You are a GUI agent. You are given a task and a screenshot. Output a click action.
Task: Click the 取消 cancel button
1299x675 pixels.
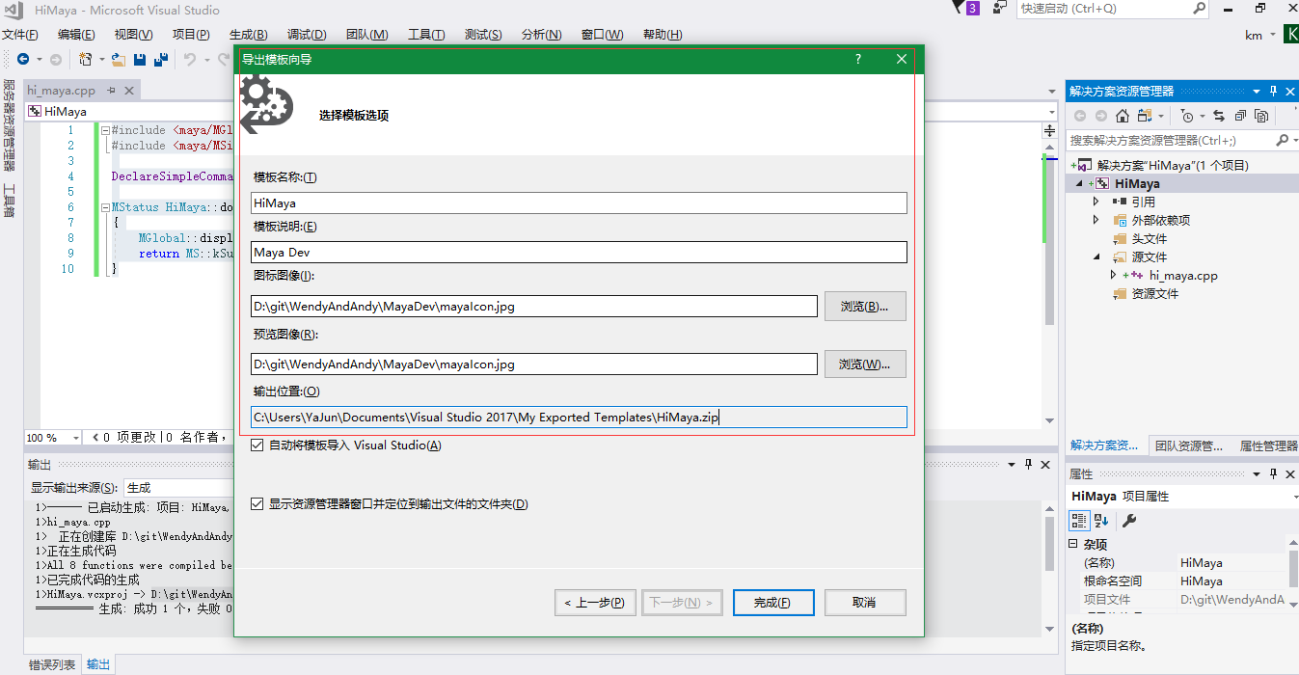click(865, 603)
